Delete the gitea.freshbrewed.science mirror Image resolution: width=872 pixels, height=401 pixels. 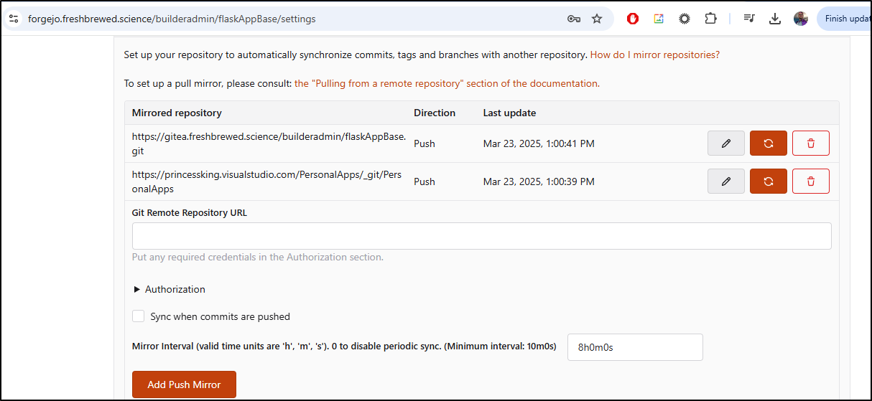click(811, 143)
